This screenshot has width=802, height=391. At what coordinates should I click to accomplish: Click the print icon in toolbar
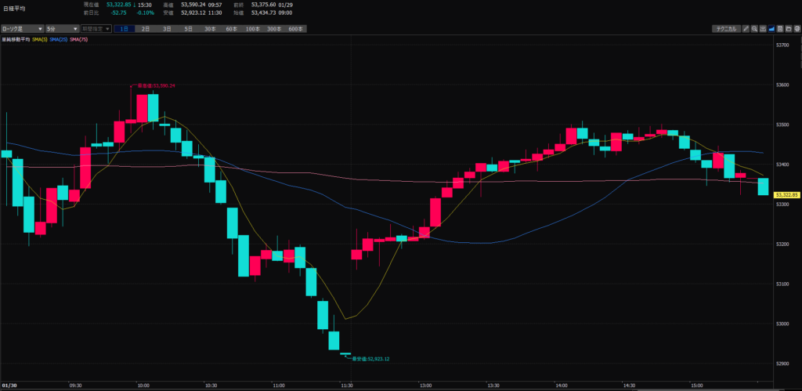[x=796, y=29]
